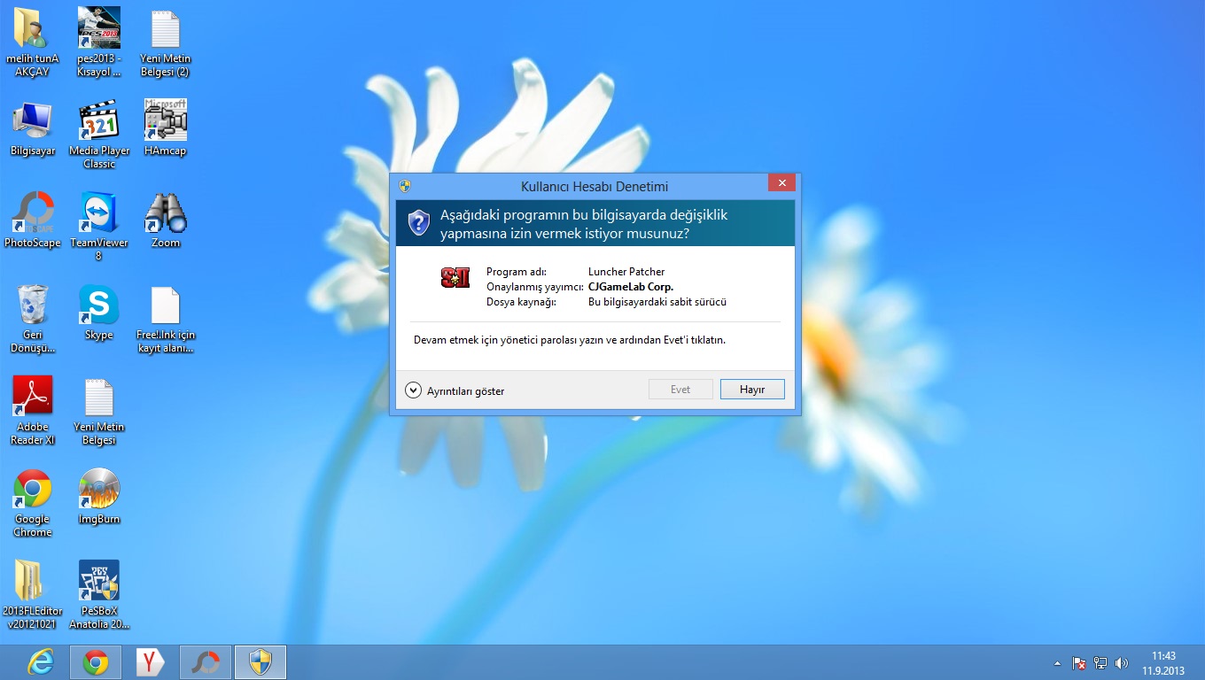Image resolution: width=1205 pixels, height=680 pixels.
Task: Show hidden system tray icons arrow
Action: tap(1057, 662)
